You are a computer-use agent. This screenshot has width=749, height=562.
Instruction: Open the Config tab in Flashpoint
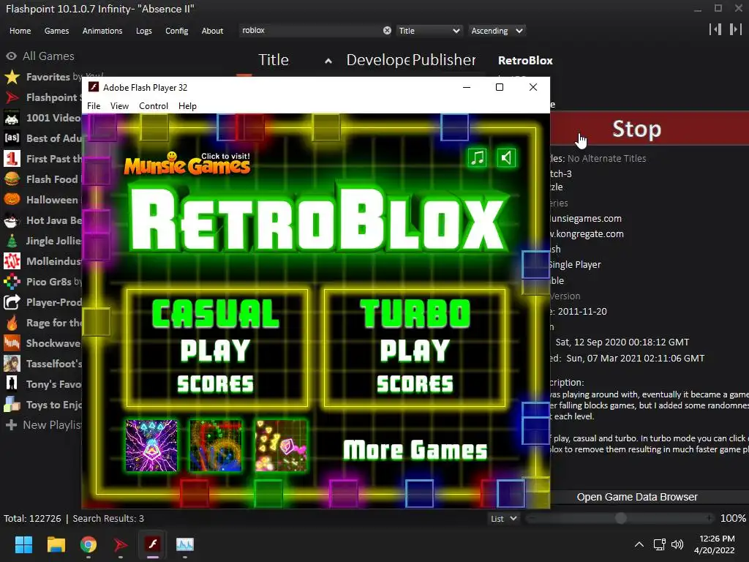point(177,31)
